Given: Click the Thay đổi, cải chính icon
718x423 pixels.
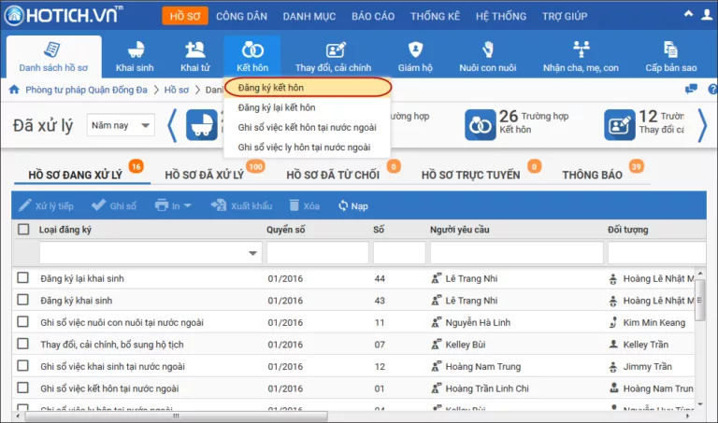Looking at the screenshot, I should [x=336, y=49].
